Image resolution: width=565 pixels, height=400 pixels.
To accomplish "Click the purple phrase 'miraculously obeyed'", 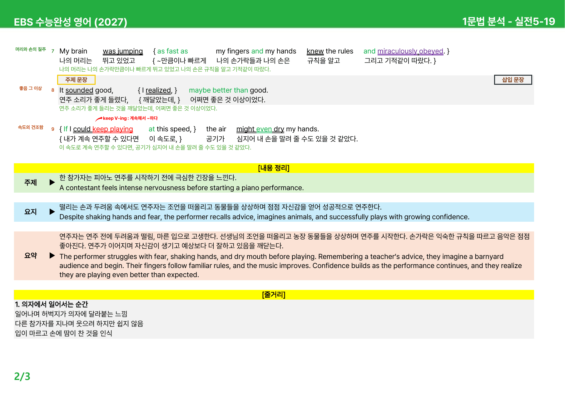I will 410,51.
